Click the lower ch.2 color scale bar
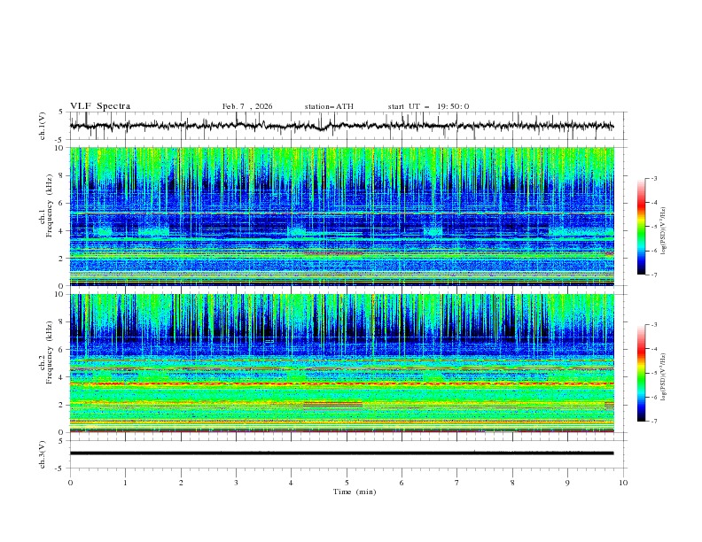Image resolution: width=702 pixels, height=542 pixels. coord(642,373)
